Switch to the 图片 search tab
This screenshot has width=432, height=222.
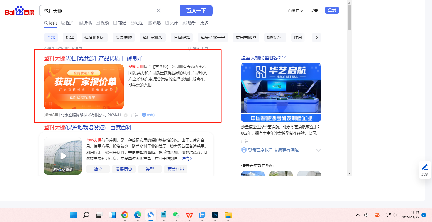68,23
